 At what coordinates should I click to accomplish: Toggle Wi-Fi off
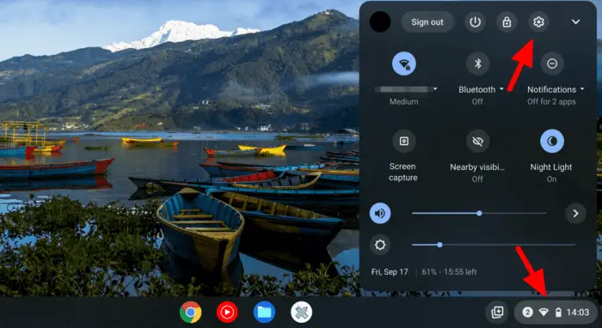[404, 64]
